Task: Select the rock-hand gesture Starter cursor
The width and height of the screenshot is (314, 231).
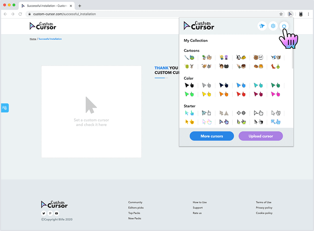Action: click(x=276, y=113)
